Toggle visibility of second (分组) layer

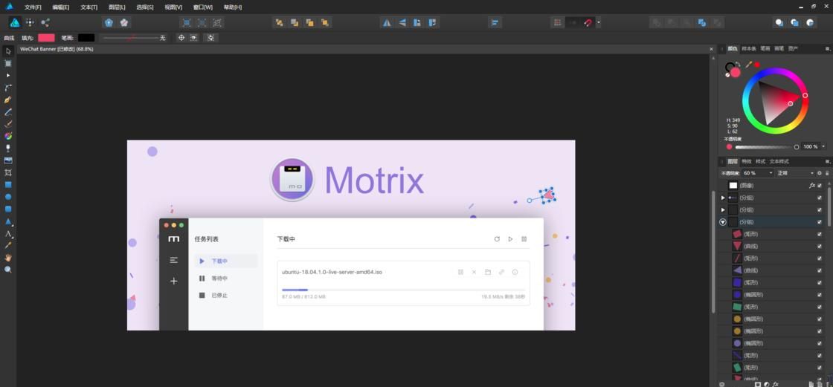click(x=819, y=209)
